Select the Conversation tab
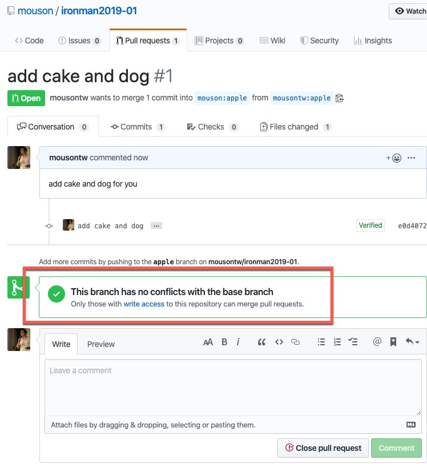This screenshot has width=427, height=464. point(53,127)
